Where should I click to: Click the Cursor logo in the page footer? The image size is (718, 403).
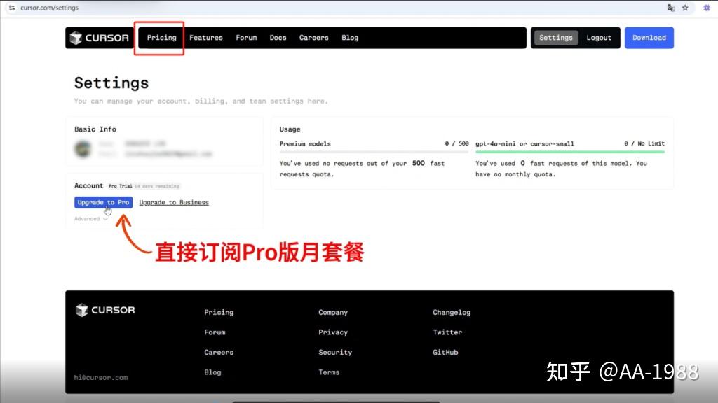[104, 310]
